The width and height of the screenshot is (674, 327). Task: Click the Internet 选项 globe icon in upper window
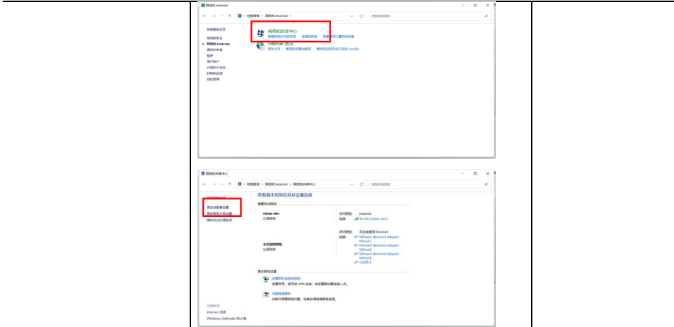tap(261, 46)
